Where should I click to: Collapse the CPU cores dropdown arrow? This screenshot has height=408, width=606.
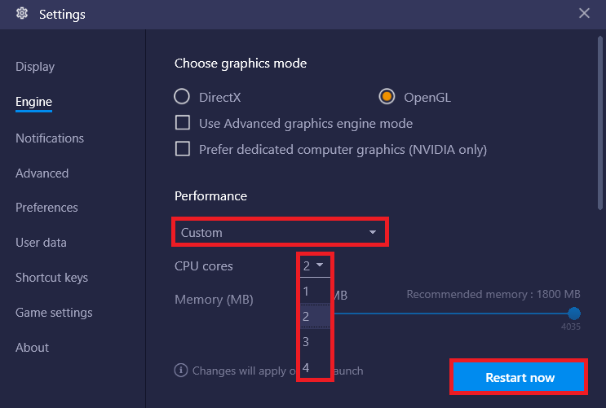(x=320, y=265)
